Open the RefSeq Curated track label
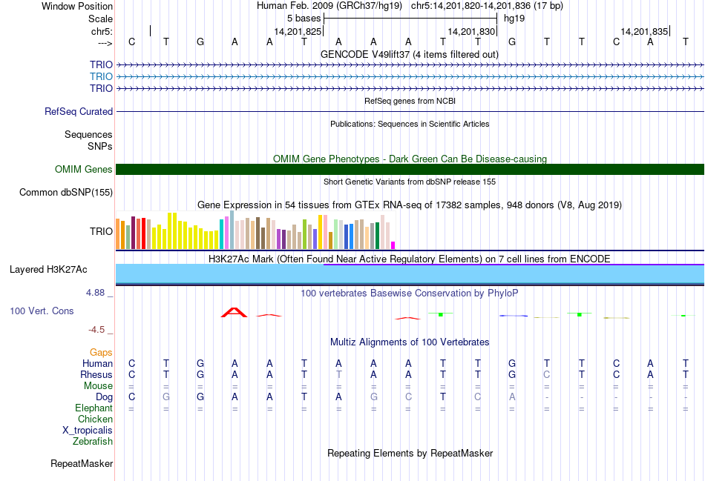Viewport: 705px width, 481px height. 78,111
